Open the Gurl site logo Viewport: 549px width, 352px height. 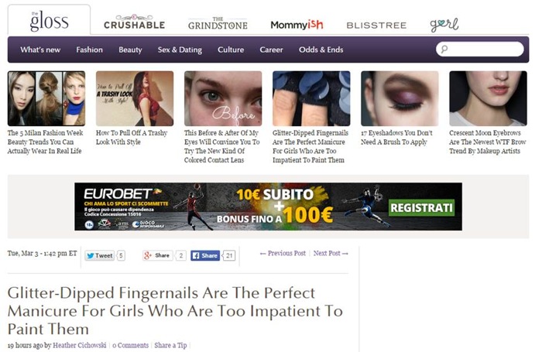click(444, 25)
